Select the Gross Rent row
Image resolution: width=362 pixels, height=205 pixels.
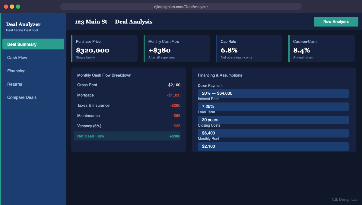tap(129, 85)
